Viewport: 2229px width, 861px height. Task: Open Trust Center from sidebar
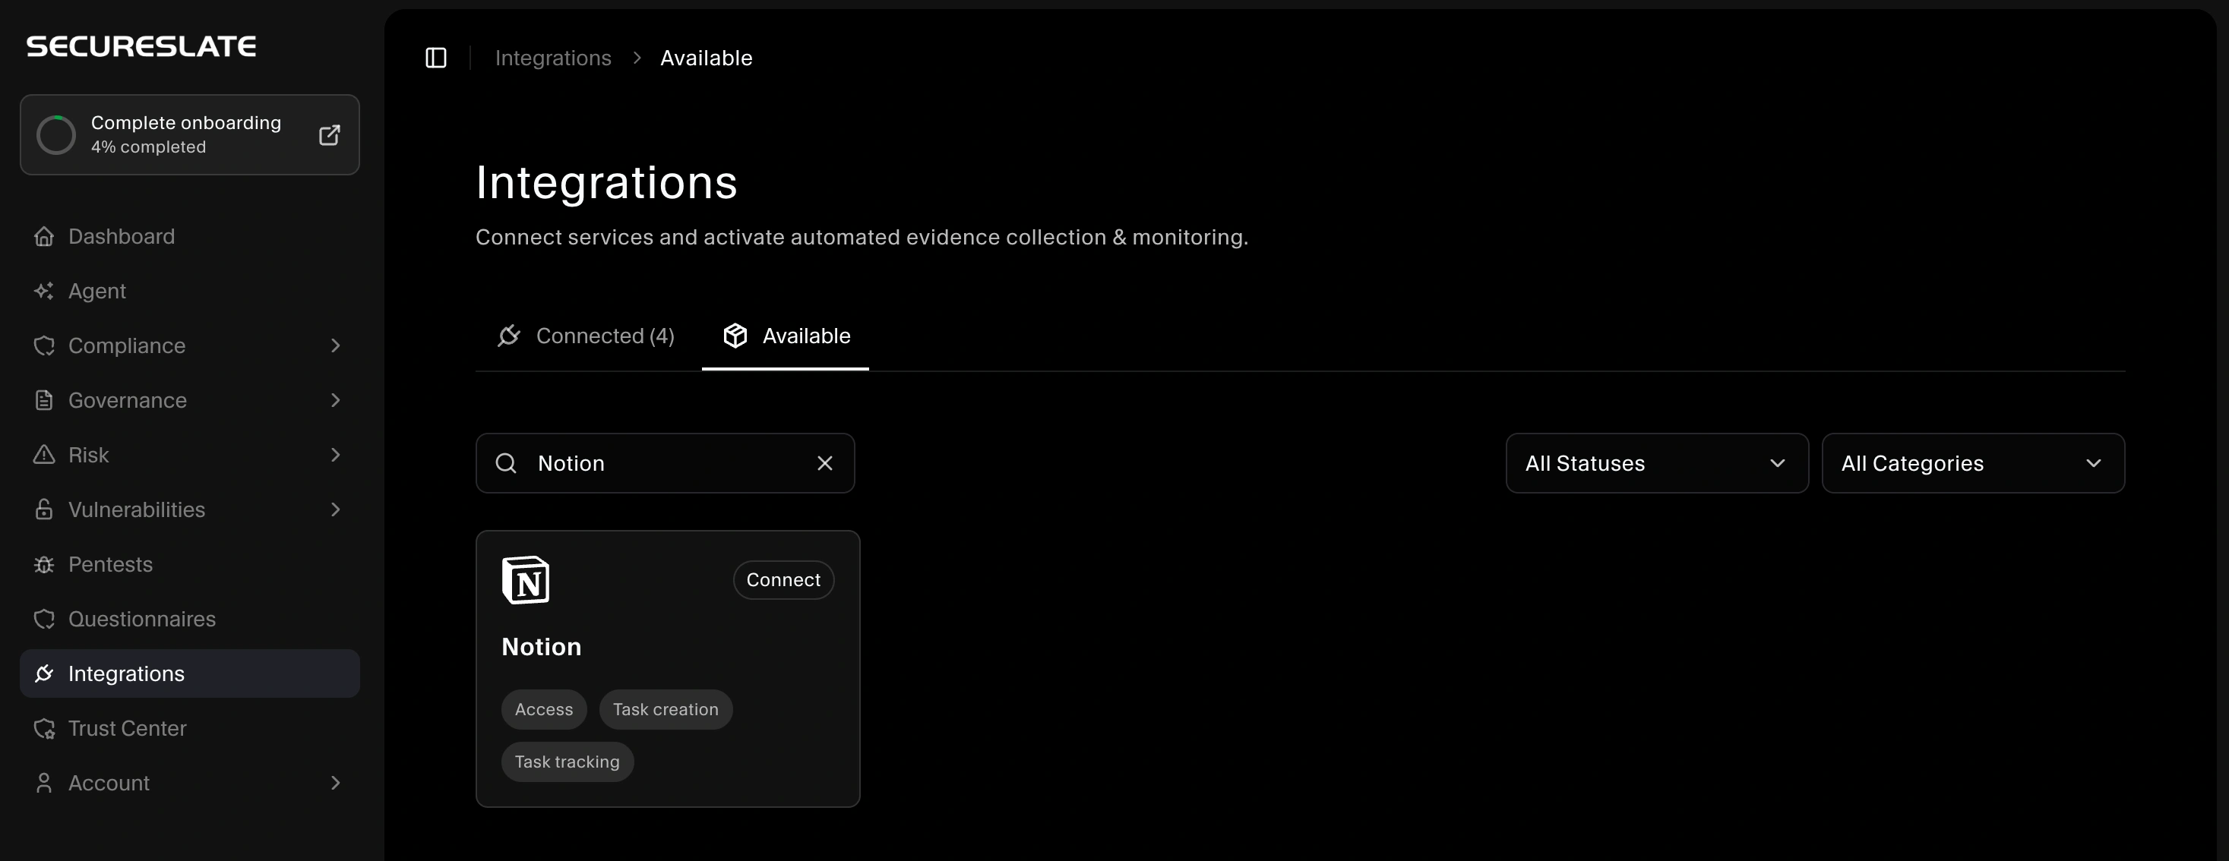[126, 729]
